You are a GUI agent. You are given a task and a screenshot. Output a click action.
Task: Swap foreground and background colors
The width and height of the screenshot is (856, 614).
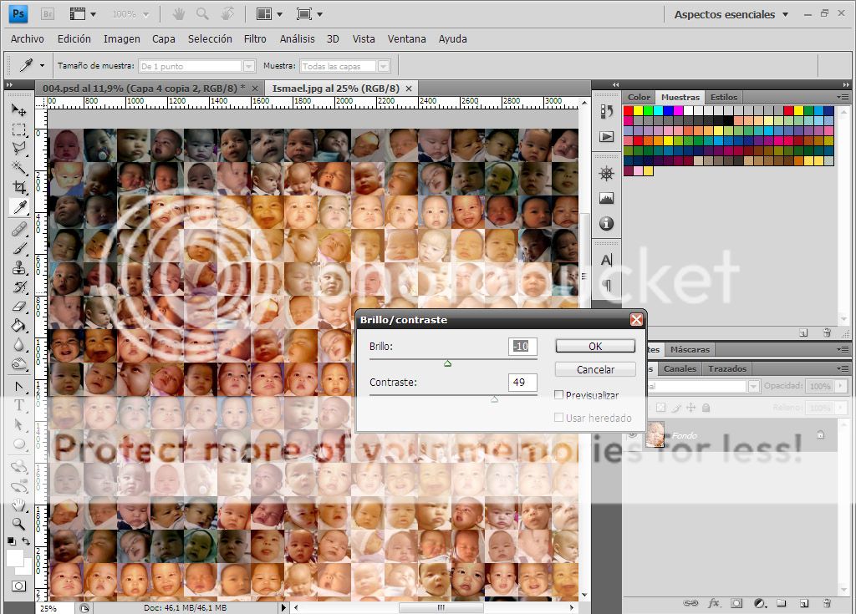click(x=26, y=541)
